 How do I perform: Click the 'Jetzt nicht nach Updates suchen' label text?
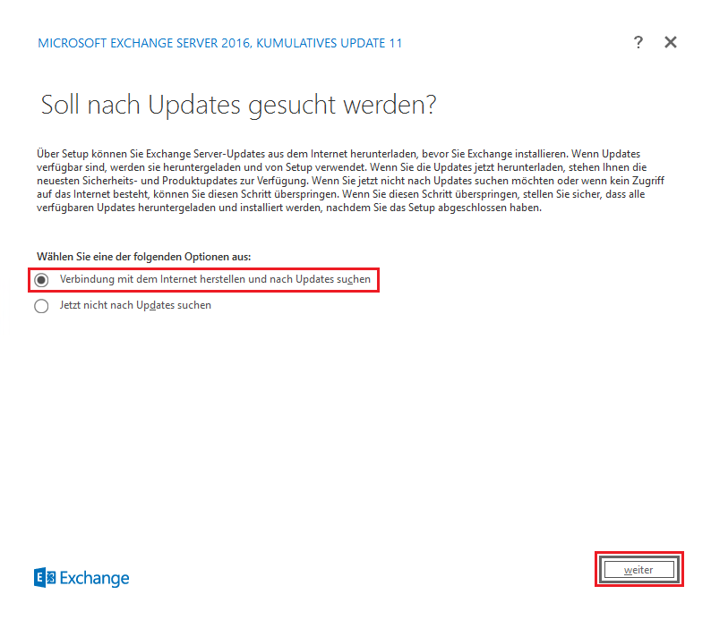(135, 306)
